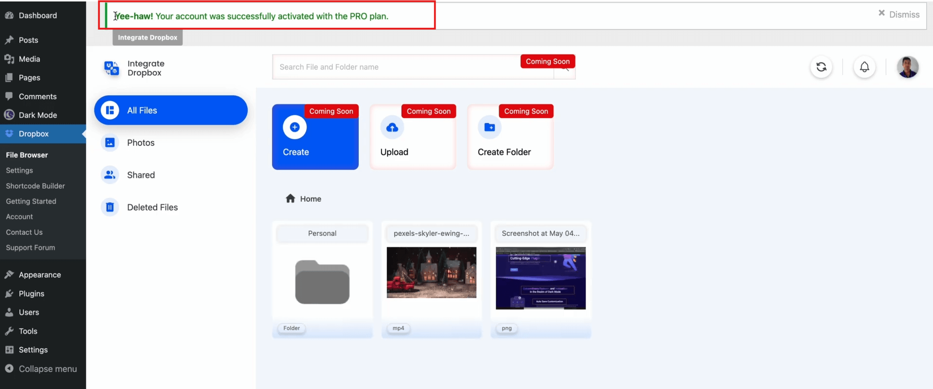Viewport: 933px width, 389px height.
Task: Go to Account submenu link
Action: tap(19, 217)
